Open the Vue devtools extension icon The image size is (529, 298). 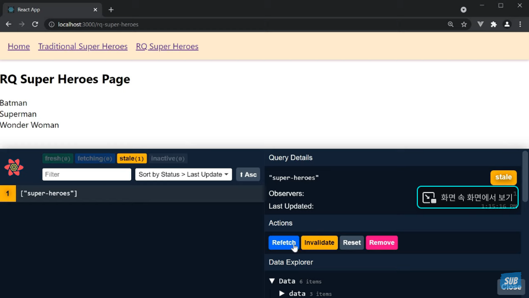(x=480, y=24)
